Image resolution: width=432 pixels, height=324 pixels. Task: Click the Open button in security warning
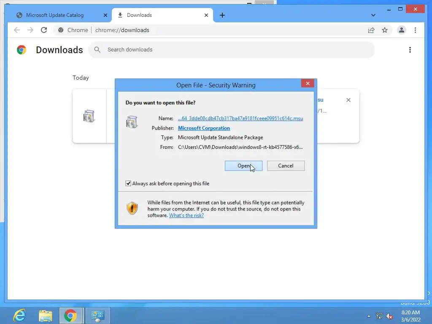(x=243, y=166)
